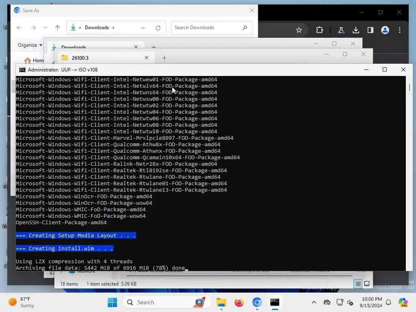The image size is (416, 312).
Task: Open Chrome extensions puzzle icon
Action: pos(319,30)
